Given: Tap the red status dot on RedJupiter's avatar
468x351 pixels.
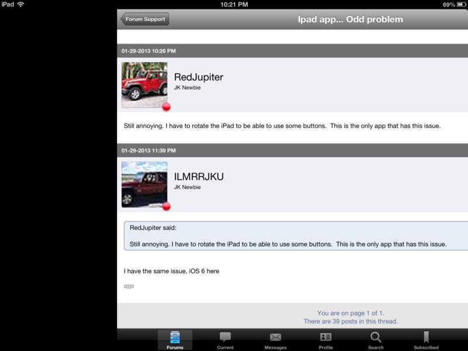Looking at the screenshot, I should pos(167,106).
